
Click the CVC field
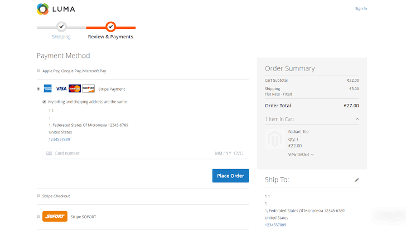click(239, 153)
